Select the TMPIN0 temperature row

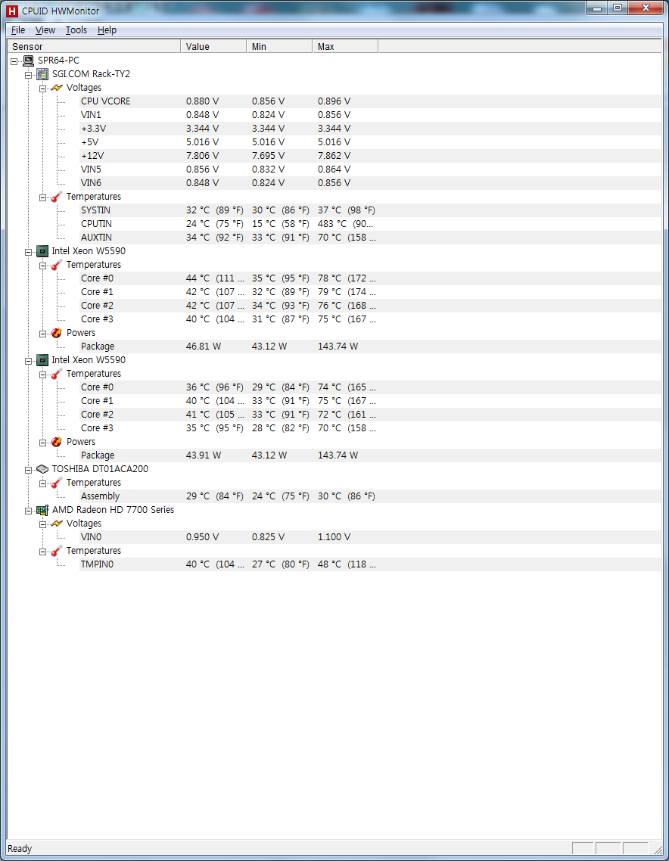tap(371, 564)
